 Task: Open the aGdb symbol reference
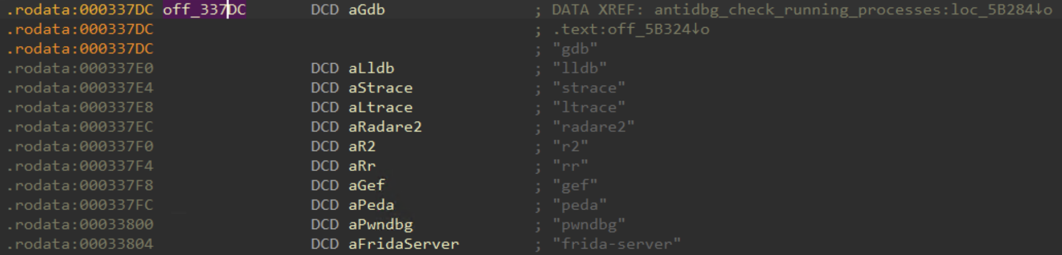tap(367, 10)
